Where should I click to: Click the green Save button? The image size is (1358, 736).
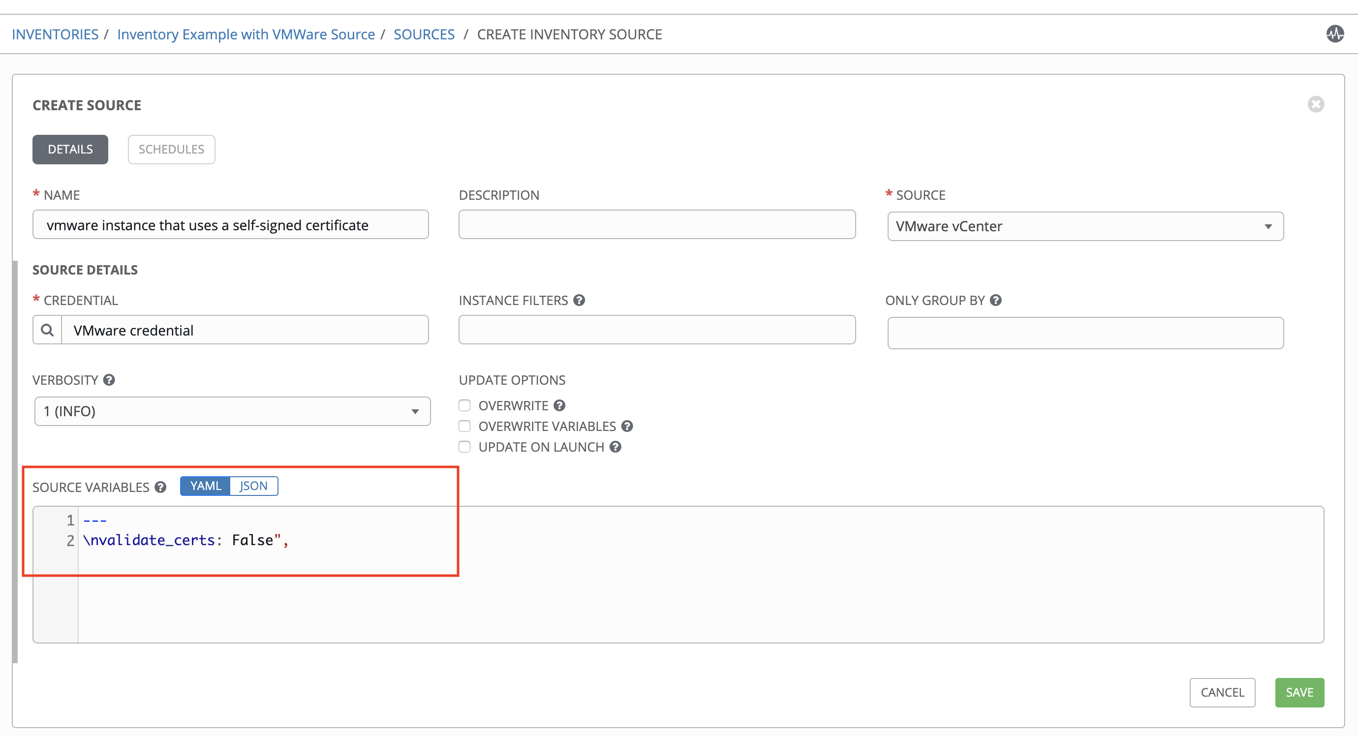point(1299,692)
